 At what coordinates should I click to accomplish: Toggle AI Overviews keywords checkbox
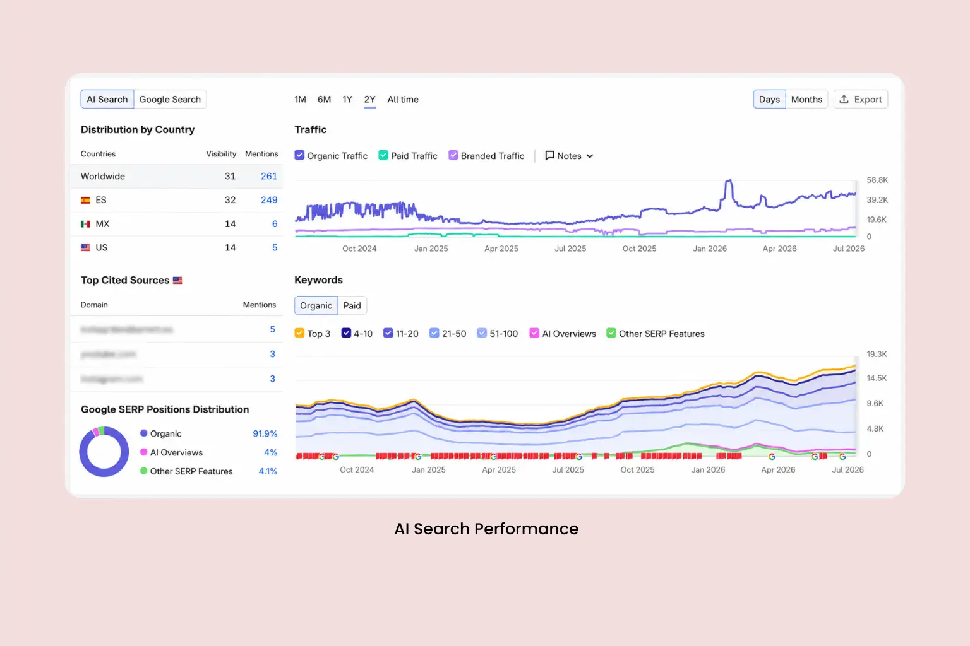pos(534,333)
